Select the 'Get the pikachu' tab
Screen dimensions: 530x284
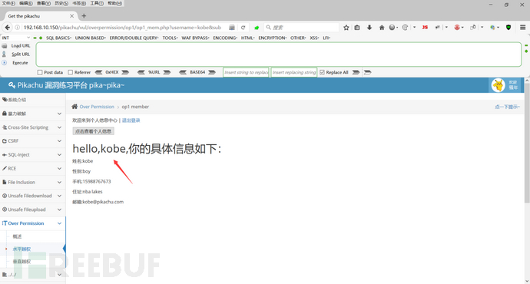coord(40,16)
